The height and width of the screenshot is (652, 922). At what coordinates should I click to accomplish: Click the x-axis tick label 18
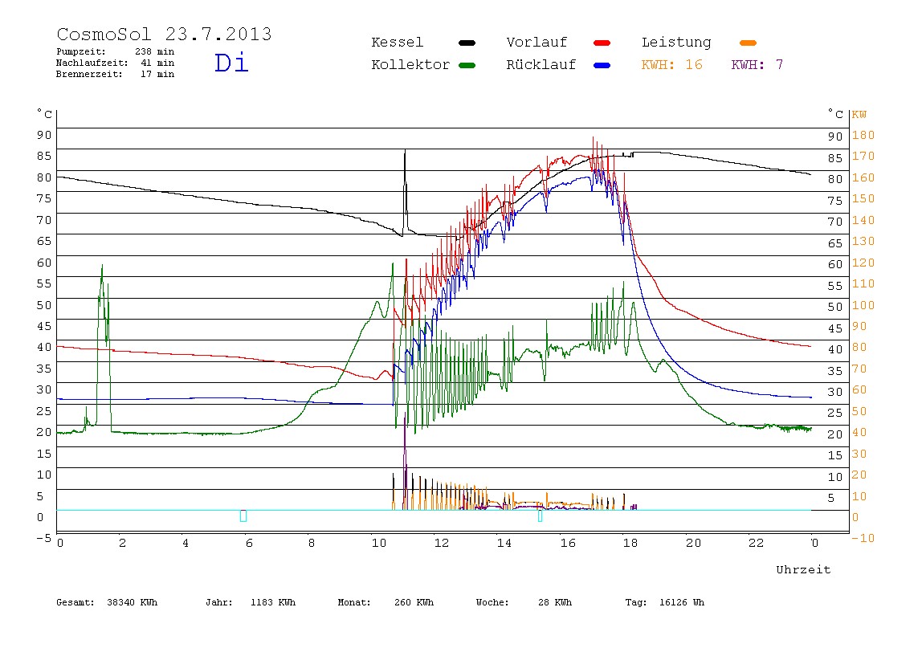[x=630, y=544]
